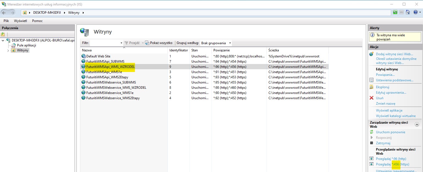Viewport: 423px width, 172px height.
Task: Click the FuturitiWMSApi_WMS1e site name
Action: coord(104,72)
